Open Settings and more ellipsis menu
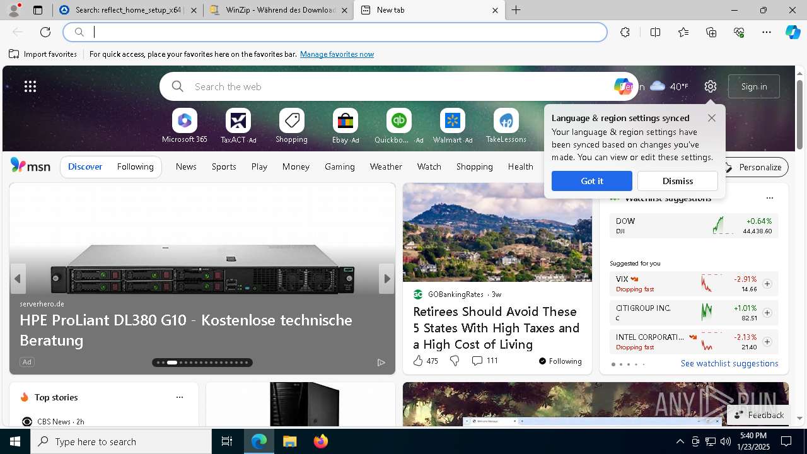 tap(767, 32)
